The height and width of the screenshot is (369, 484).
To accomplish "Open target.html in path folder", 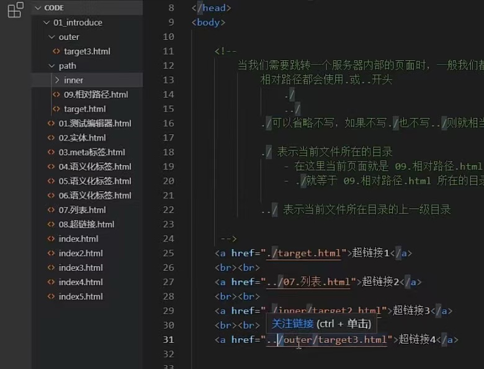I will pyautogui.click(x=85, y=109).
